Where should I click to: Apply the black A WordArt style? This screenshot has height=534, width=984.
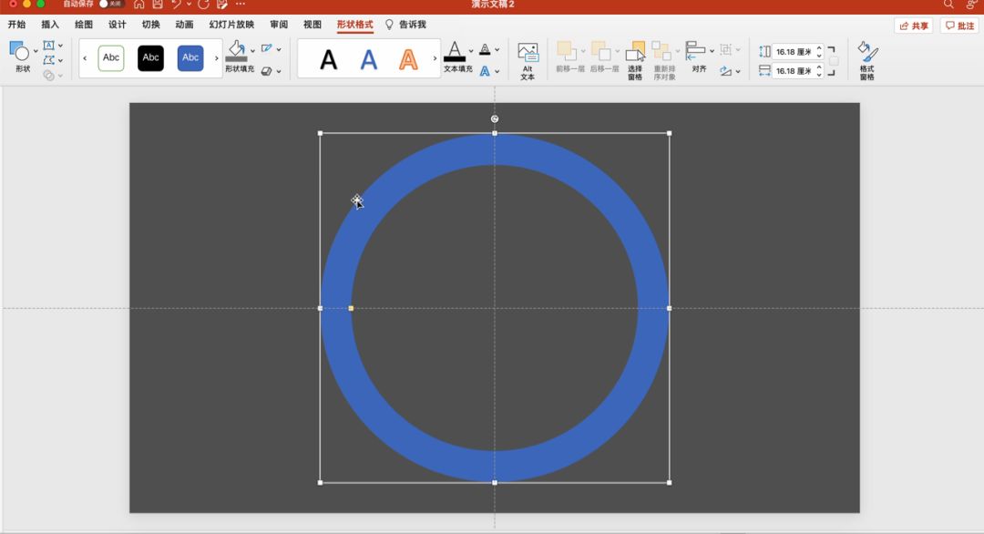328,59
